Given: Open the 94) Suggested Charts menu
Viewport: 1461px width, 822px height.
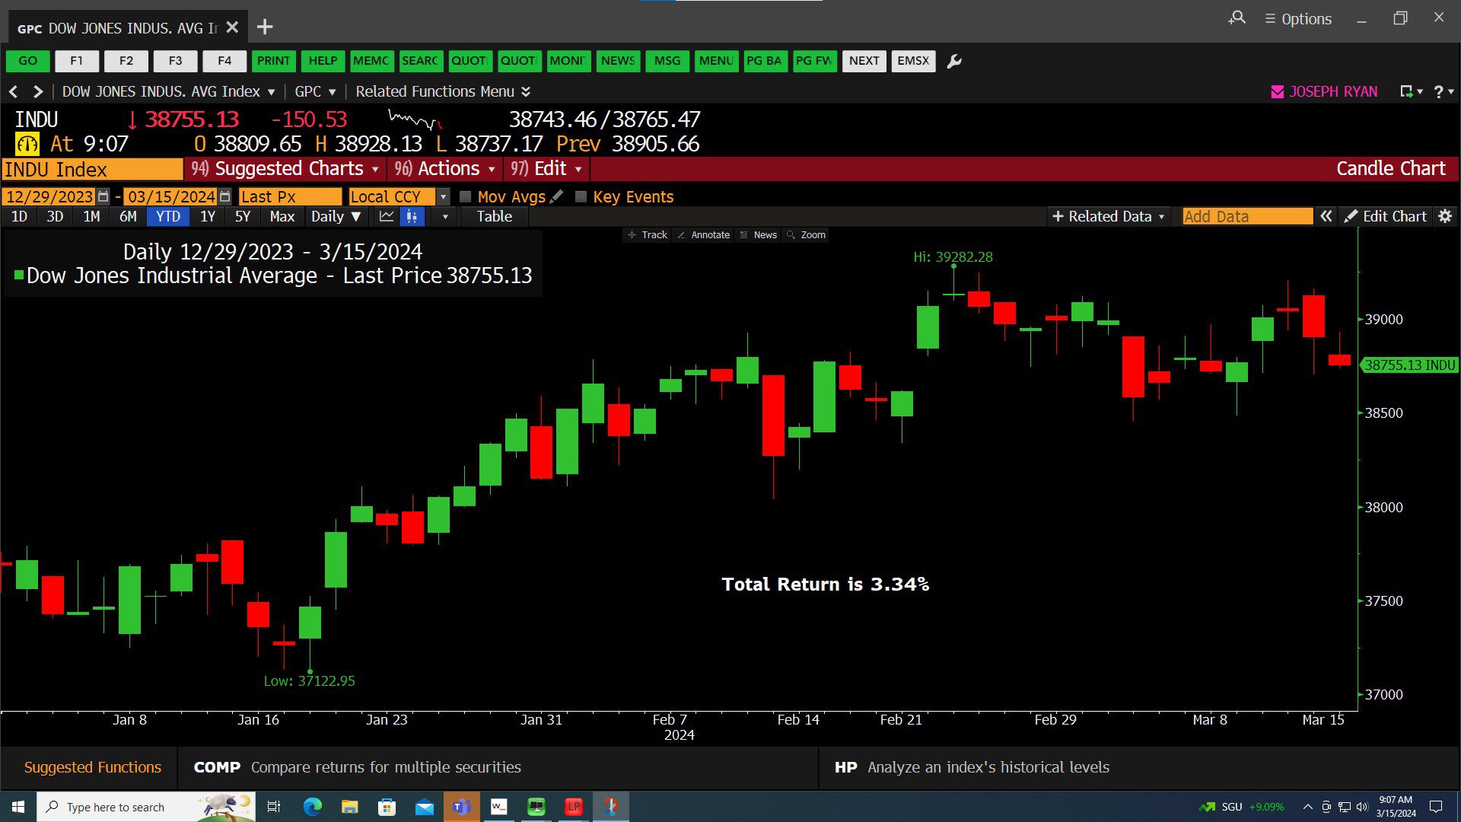Looking at the screenshot, I should point(285,169).
